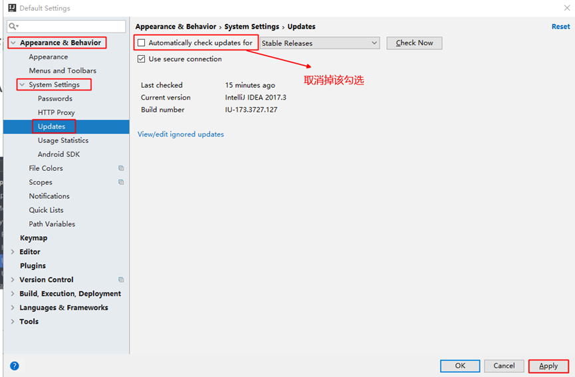Expand the Editor section arrow
Viewport: 575px width, 377px height.
click(13, 252)
